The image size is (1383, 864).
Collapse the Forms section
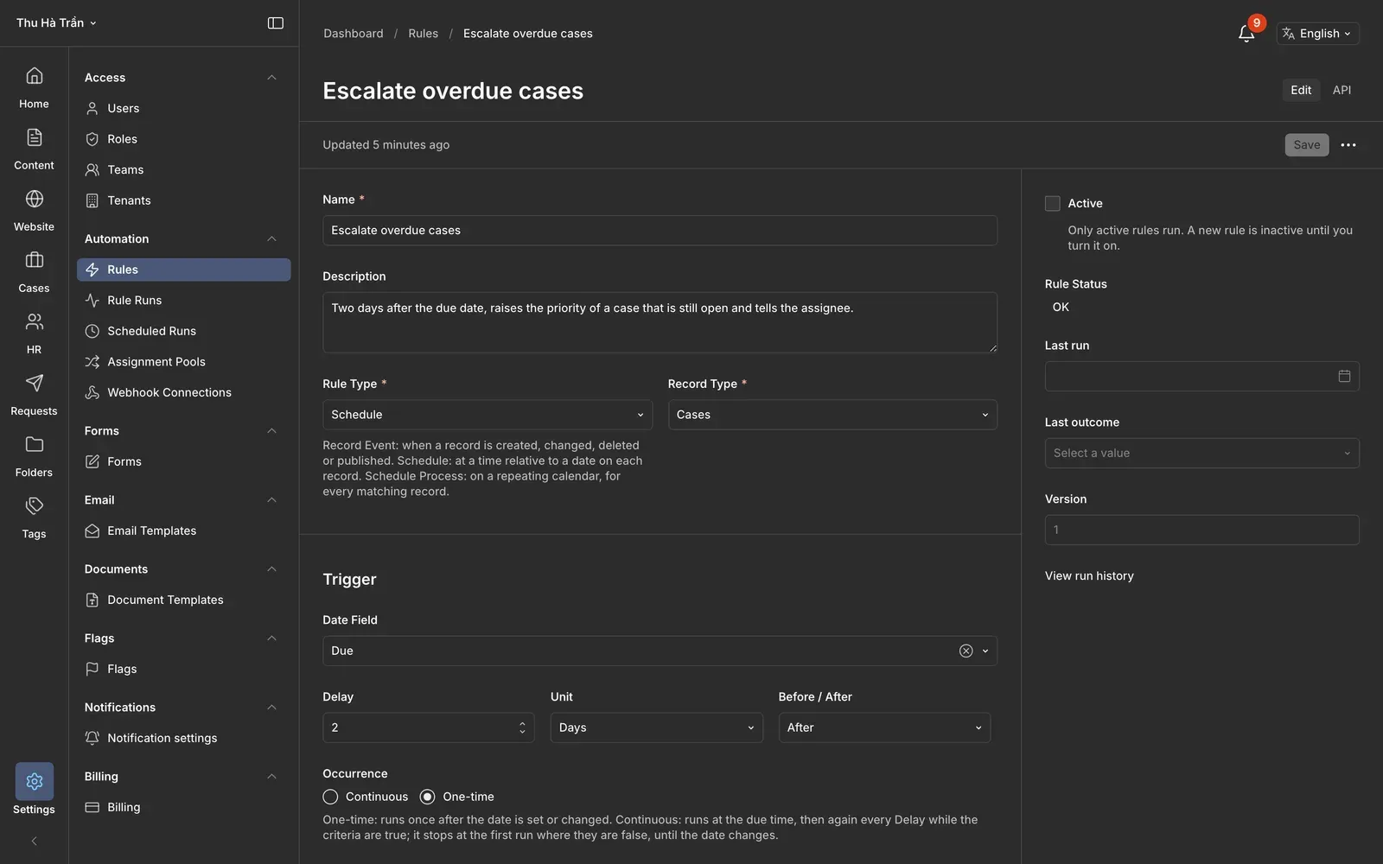click(271, 431)
